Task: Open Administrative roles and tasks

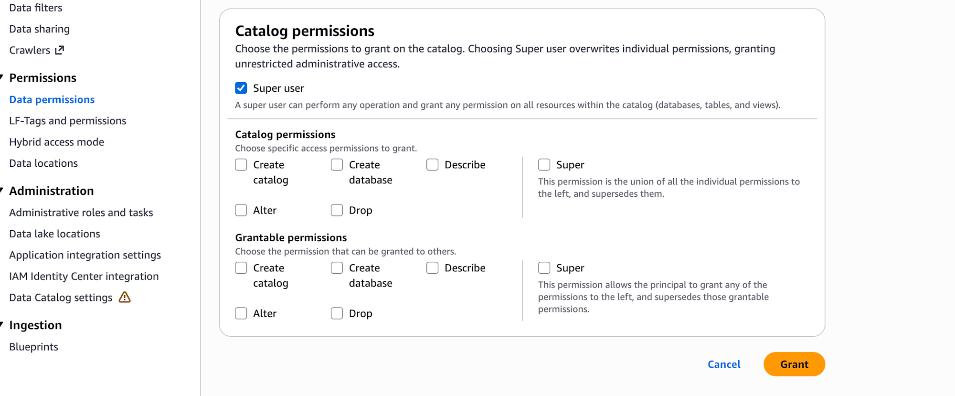Action: click(81, 213)
